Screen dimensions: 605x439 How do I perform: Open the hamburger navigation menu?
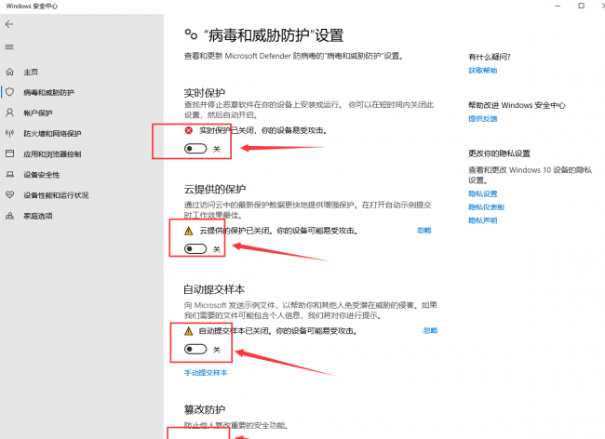(x=9, y=47)
